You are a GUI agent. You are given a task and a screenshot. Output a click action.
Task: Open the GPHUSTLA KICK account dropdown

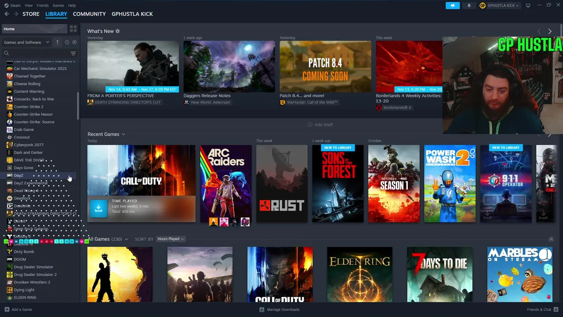[499, 5]
